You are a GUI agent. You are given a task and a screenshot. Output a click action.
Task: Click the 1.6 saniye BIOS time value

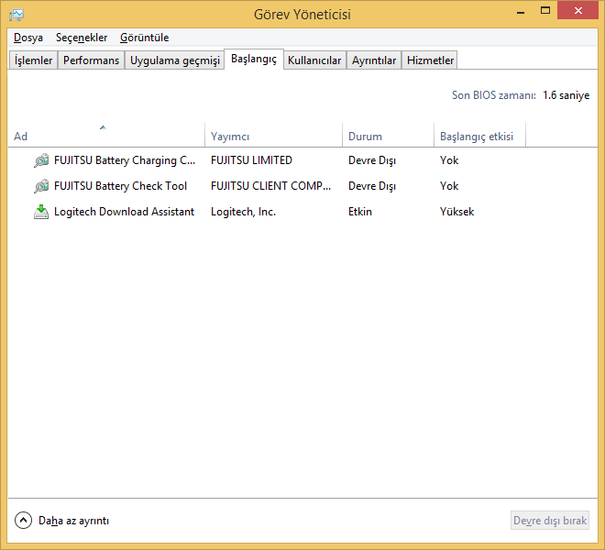pos(566,95)
